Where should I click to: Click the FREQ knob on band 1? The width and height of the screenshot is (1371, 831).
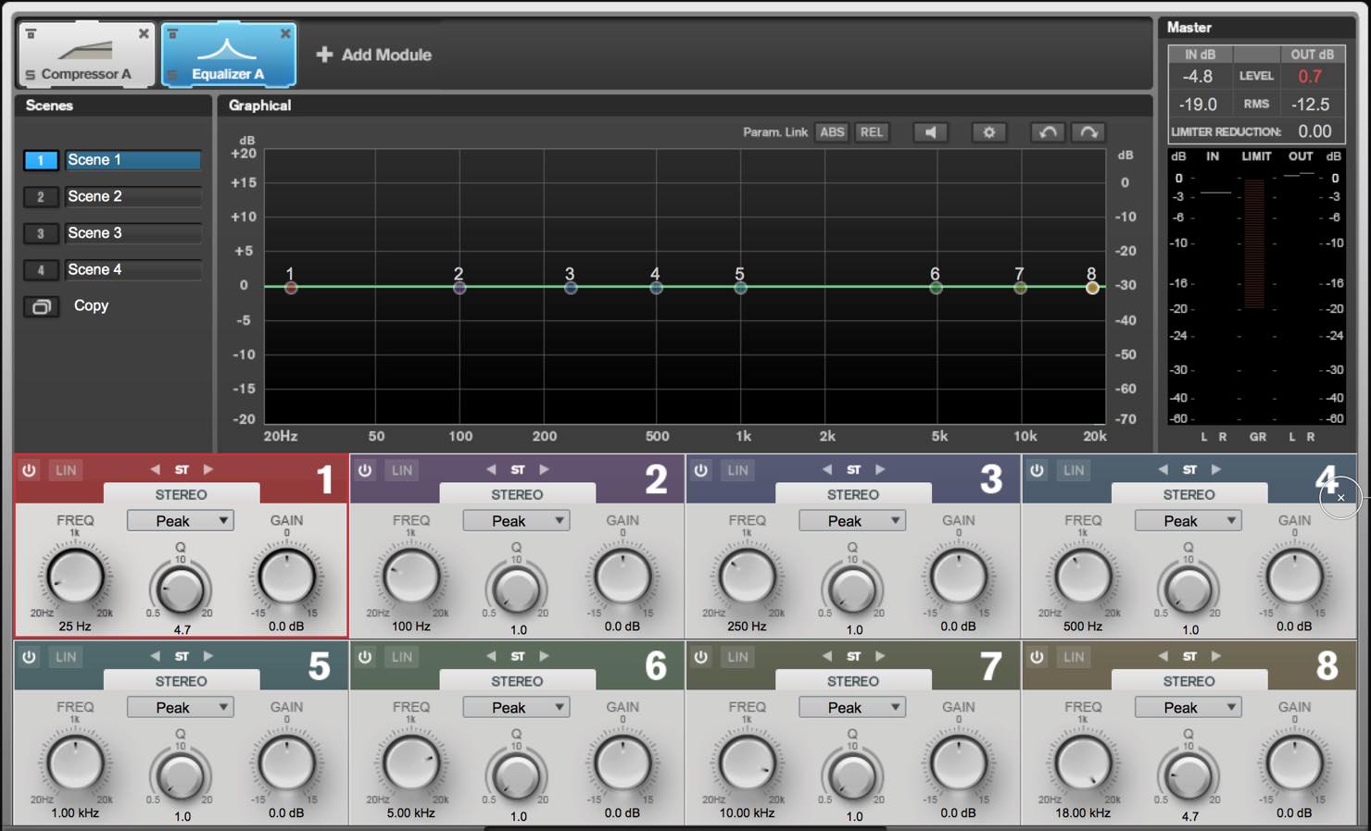pyautogui.click(x=75, y=576)
